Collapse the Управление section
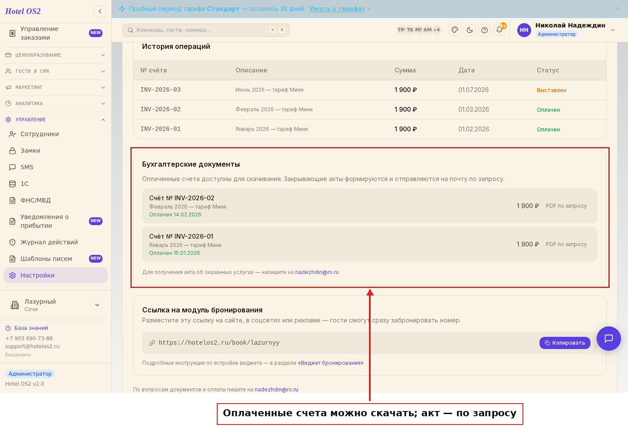The width and height of the screenshot is (628, 435). coord(55,120)
